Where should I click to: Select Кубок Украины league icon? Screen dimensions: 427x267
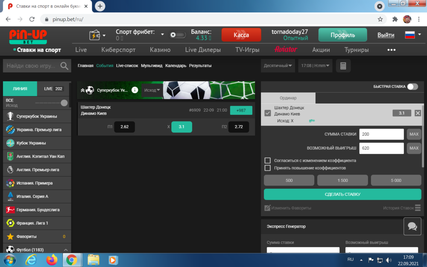10,143
